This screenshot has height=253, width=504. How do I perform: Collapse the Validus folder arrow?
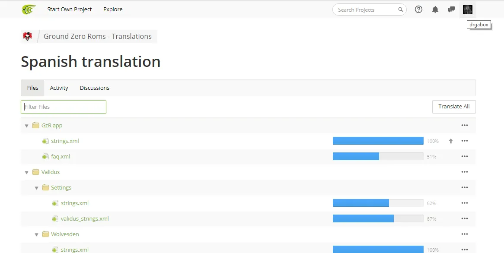[x=27, y=172]
